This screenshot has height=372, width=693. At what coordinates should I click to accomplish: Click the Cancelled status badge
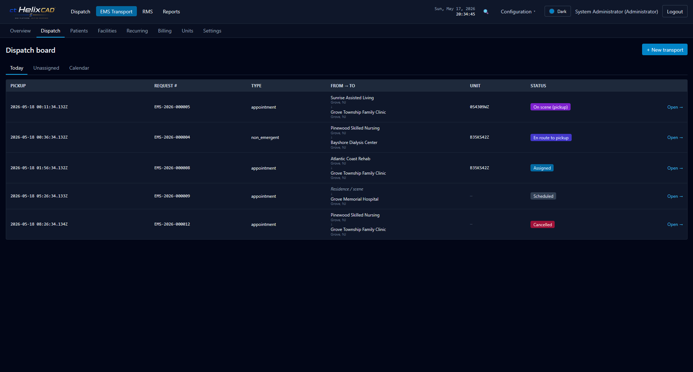(542, 224)
